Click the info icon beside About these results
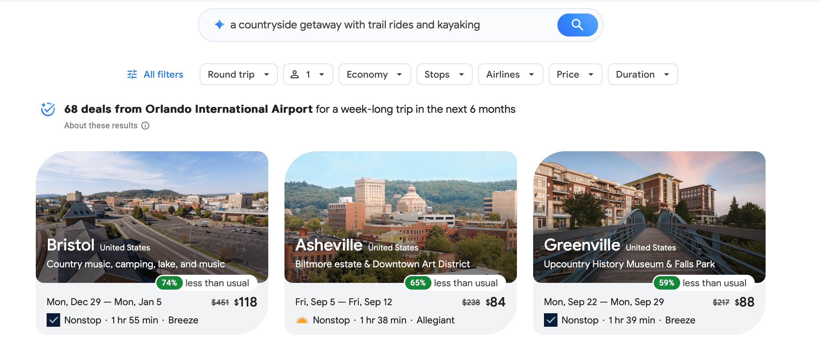The width and height of the screenshot is (821, 347). pos(145,126)
